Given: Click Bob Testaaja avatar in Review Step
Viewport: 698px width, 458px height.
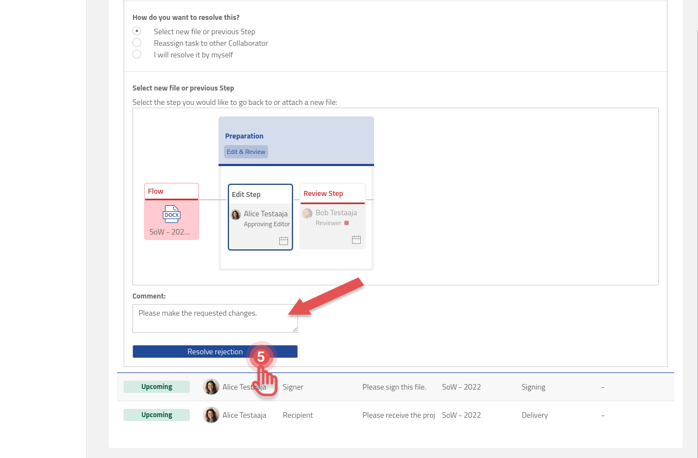Looking at the screenshot, I should pos(307,213).
